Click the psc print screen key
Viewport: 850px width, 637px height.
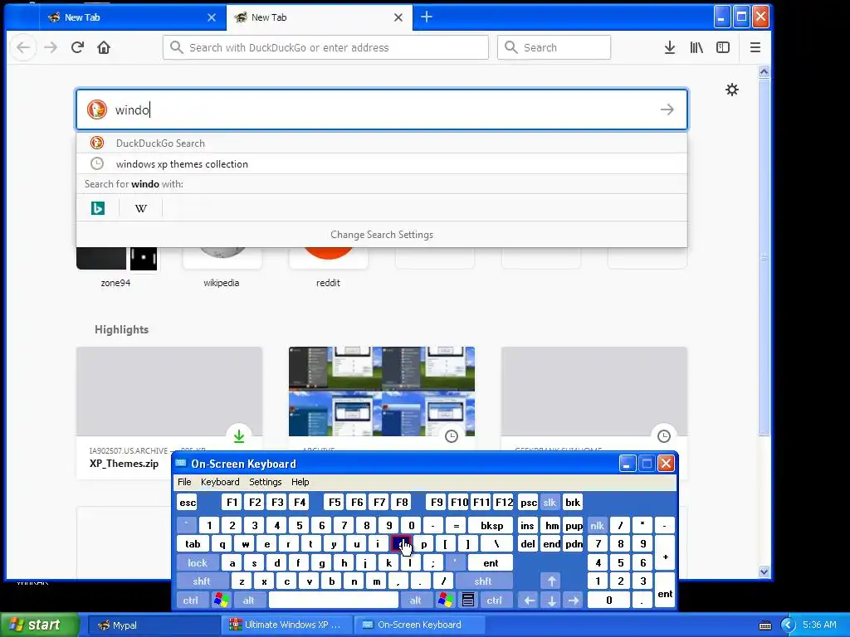[x=528, y=502]
